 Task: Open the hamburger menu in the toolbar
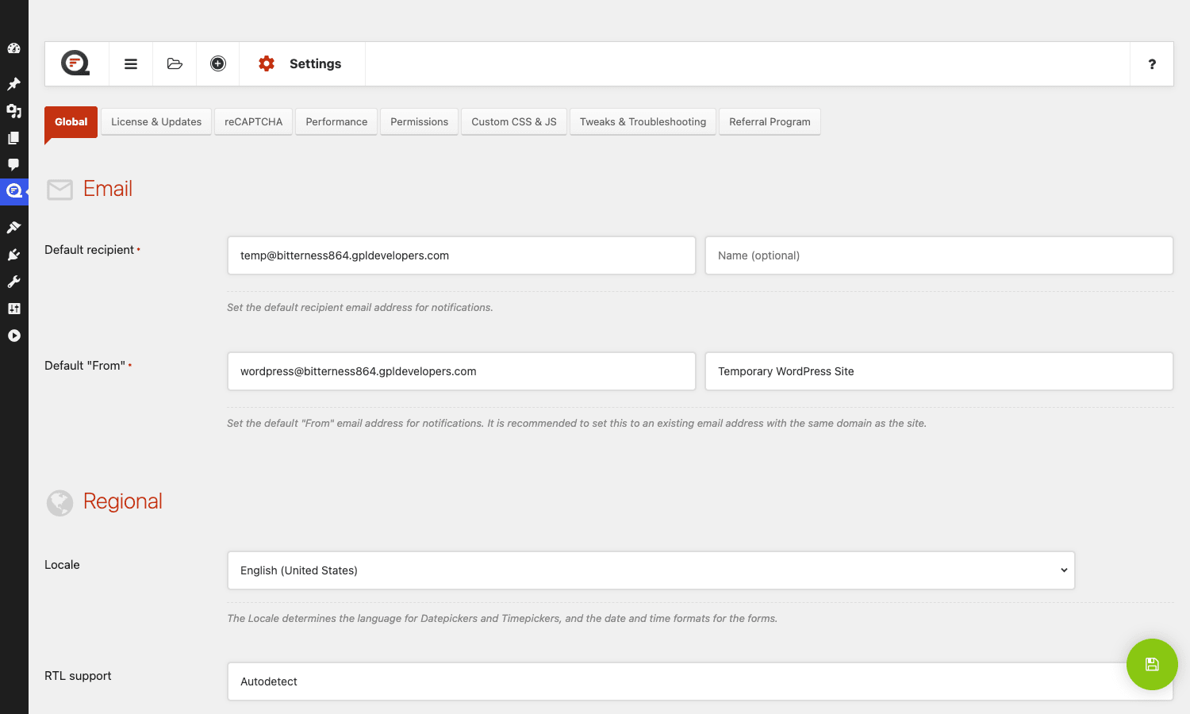tap(131, 63)
